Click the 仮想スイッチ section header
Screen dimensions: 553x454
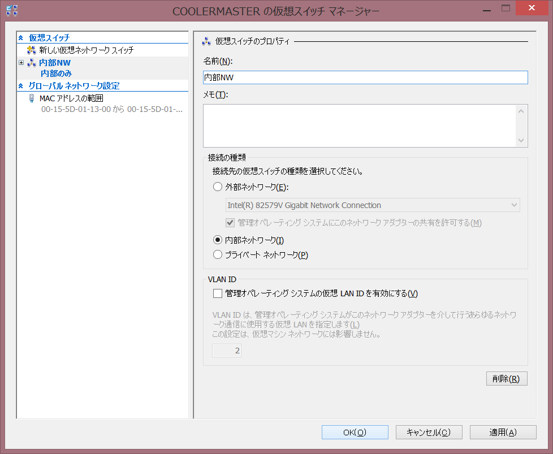coord(49,38)
